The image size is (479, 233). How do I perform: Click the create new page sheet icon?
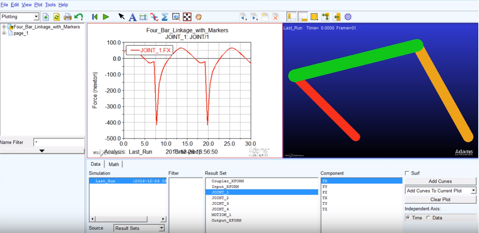[x=265, y=17]
